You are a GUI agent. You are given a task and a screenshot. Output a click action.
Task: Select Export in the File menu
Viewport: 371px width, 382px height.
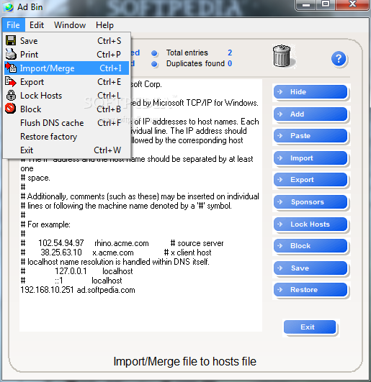66,82
